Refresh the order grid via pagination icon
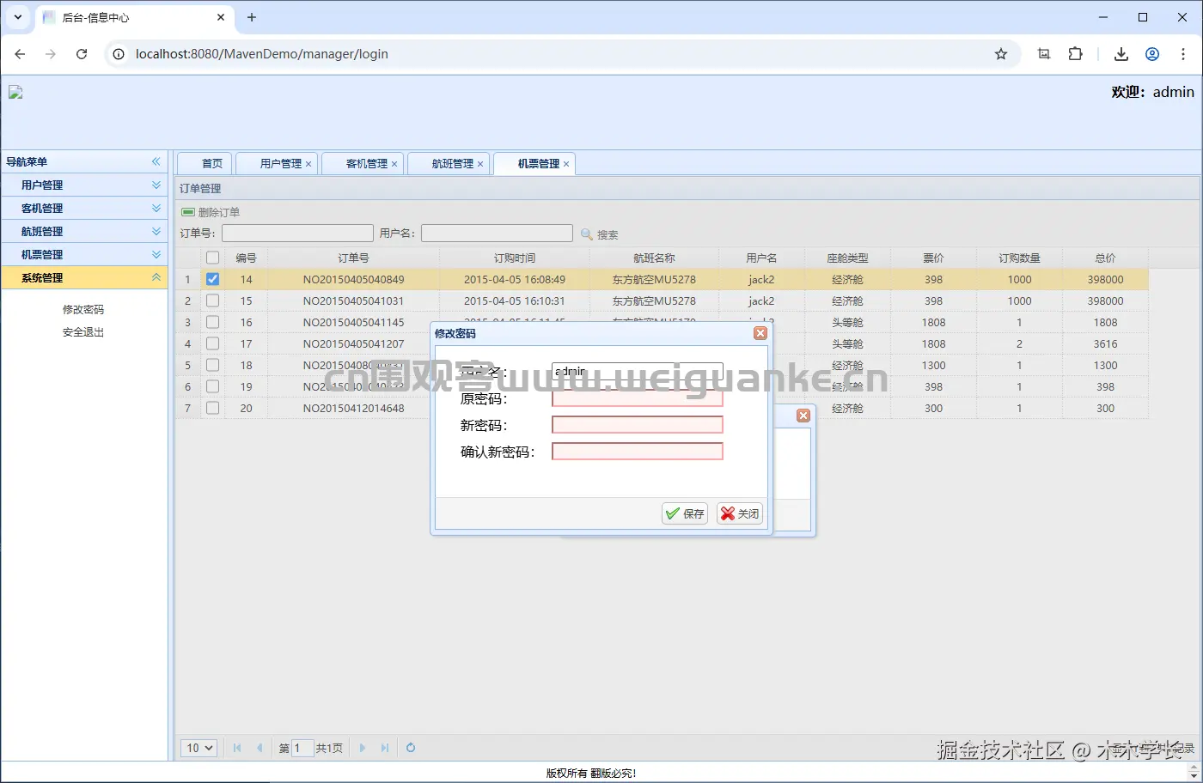Image resolution: width=1203 pixels, height=783 pixels. click(x=411, y=748)
